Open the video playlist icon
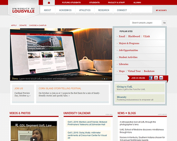 [x=17, y=125]
